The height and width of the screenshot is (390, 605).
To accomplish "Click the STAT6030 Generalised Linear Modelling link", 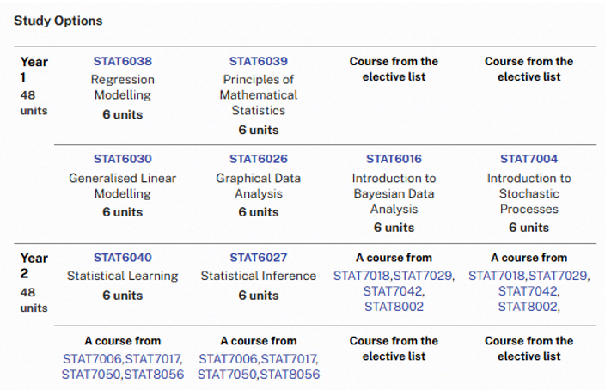I will pyautogui.click(x=123, y=159).
